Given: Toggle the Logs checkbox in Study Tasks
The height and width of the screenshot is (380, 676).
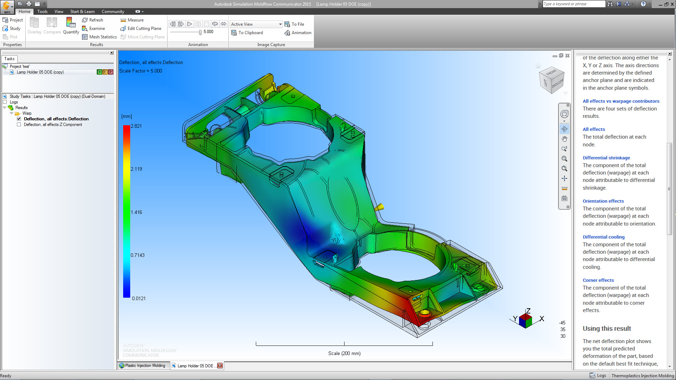Looking at the screenshot, I should click(5, 102).
